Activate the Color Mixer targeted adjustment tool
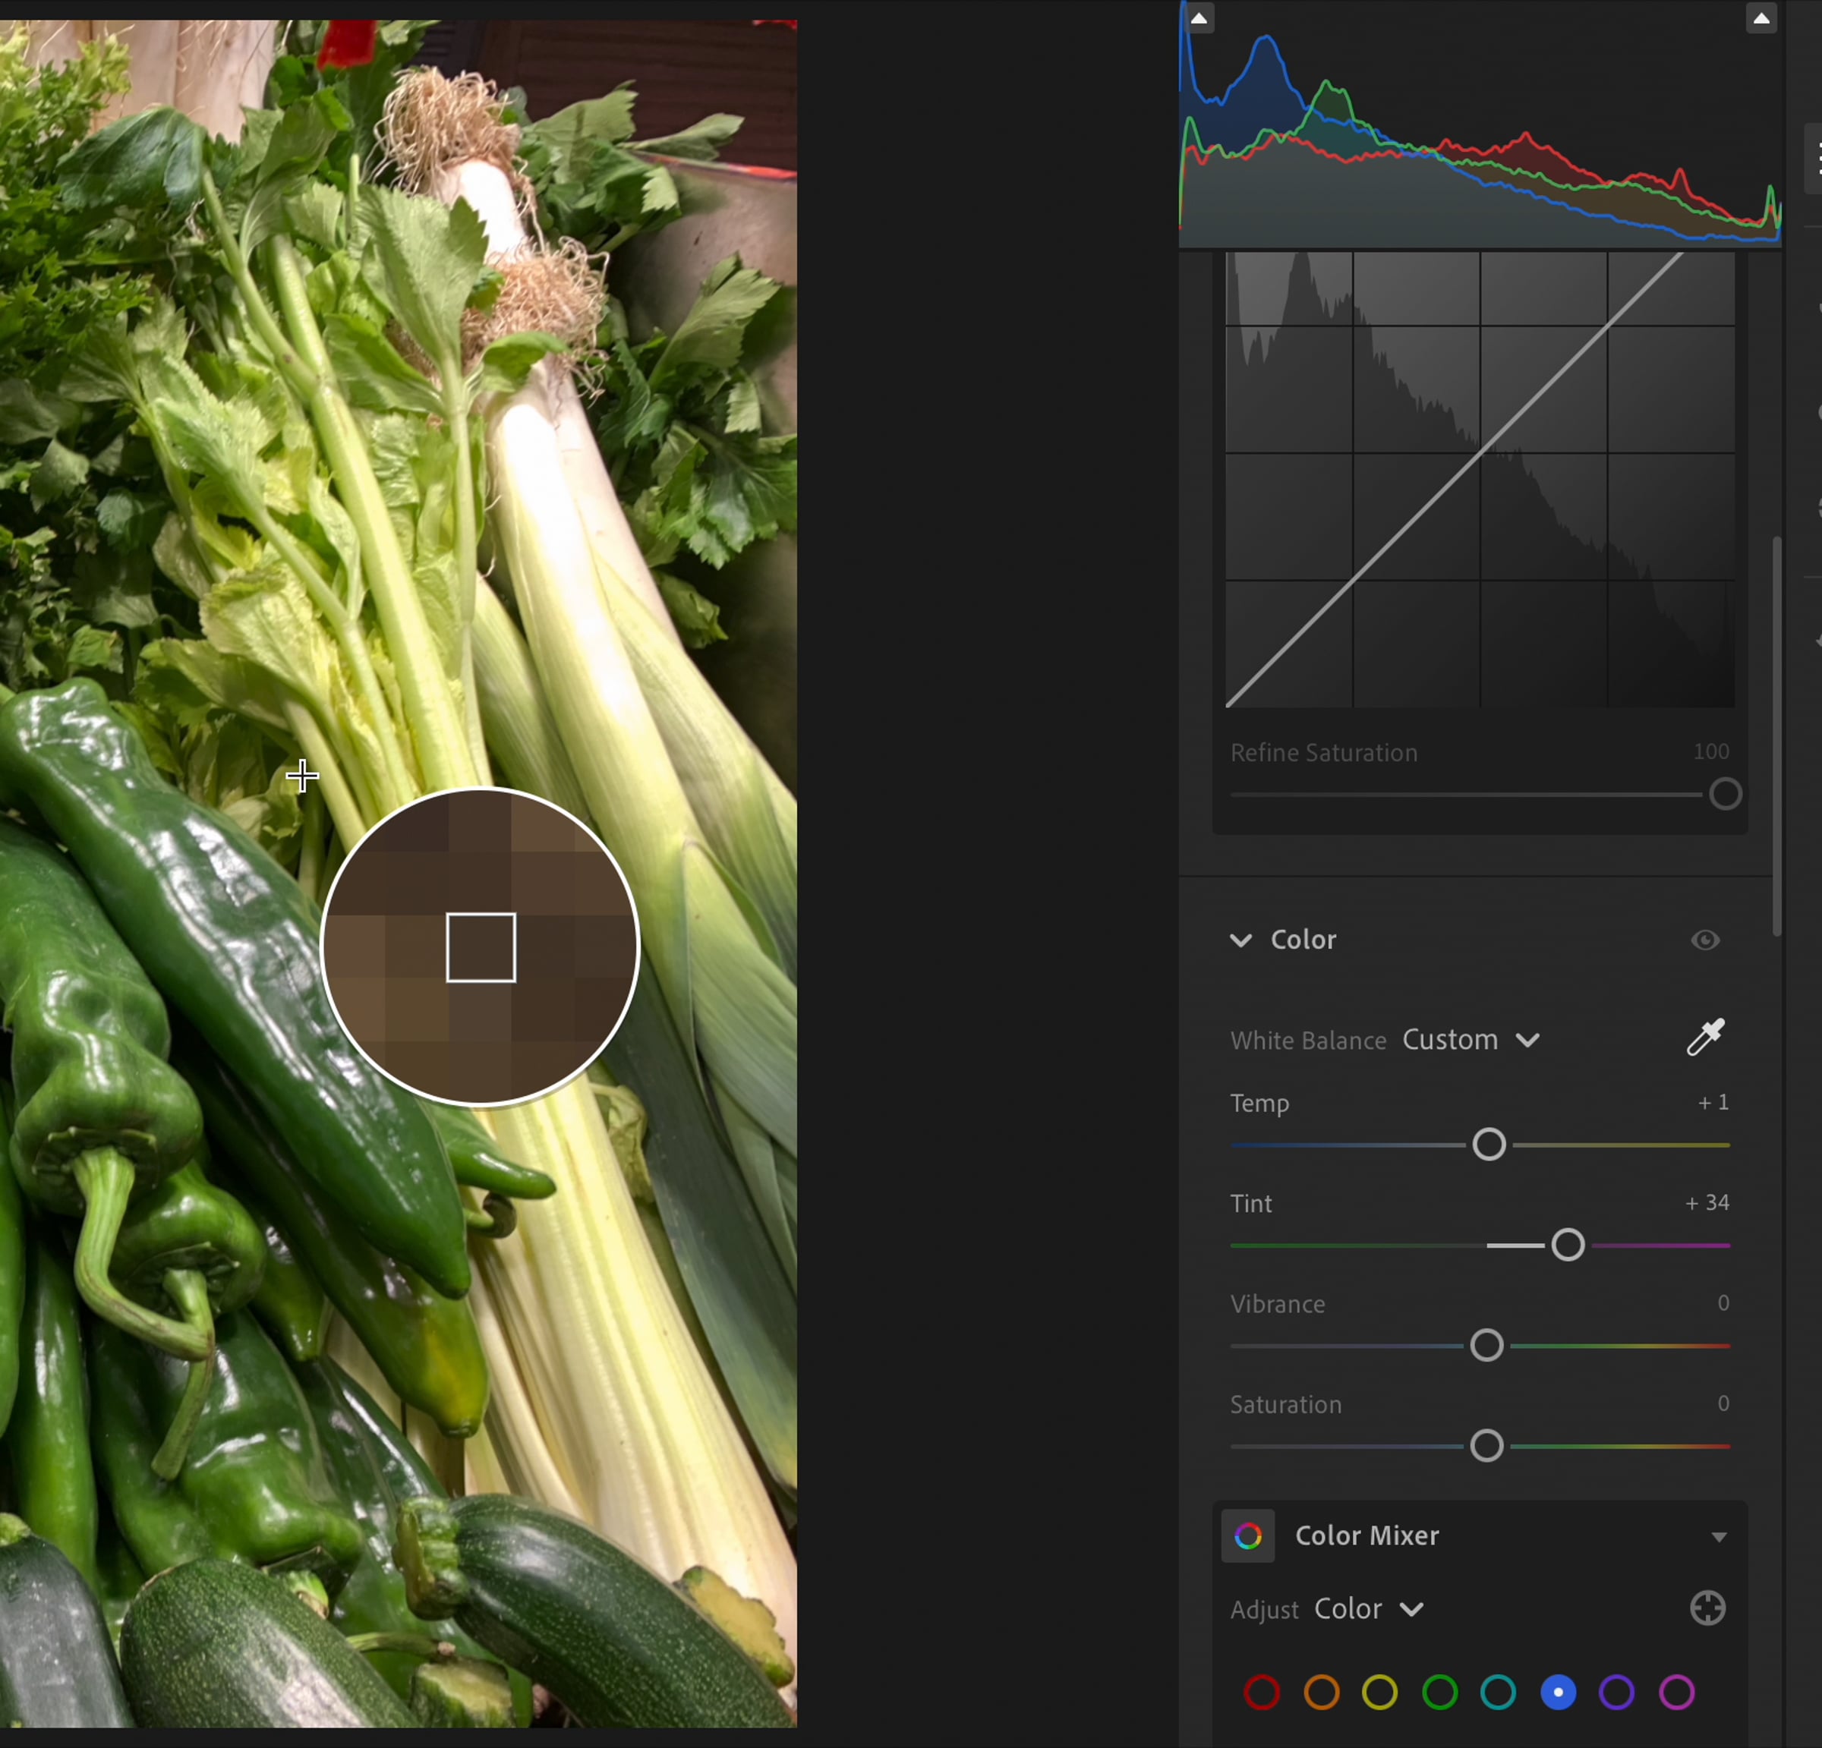This screenshot has width=1822, height=1748. tap(1707, 1608)
